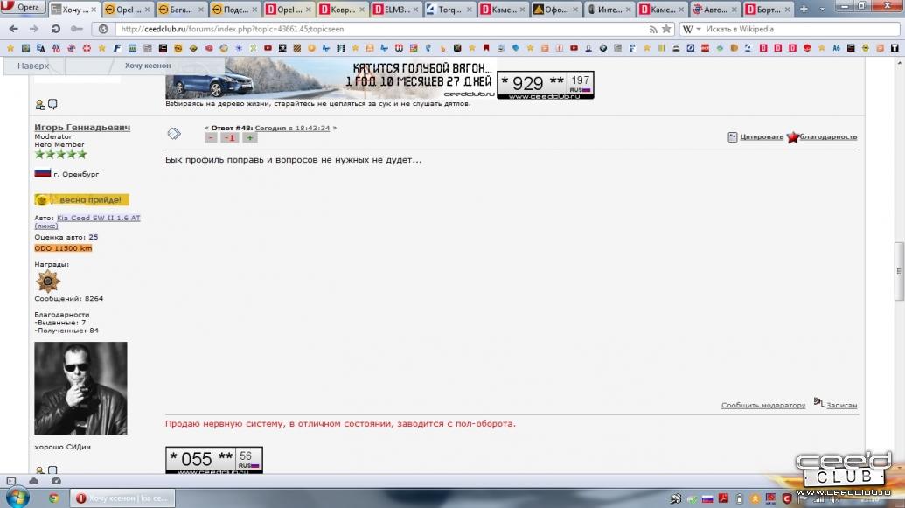This screenshot has width=905, height=508.
Task: Open the Windows Start button
Action: click(17, 498)
